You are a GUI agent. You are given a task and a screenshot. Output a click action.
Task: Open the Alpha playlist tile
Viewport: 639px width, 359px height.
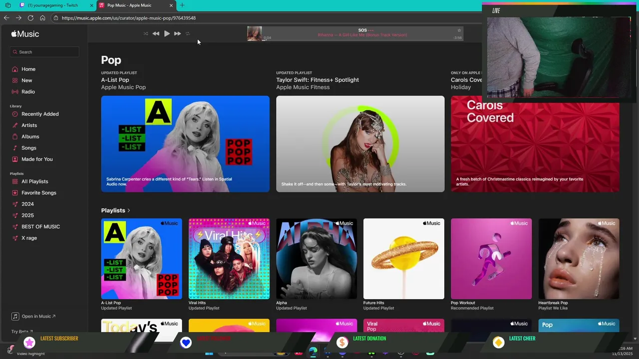tap(317, 259)
